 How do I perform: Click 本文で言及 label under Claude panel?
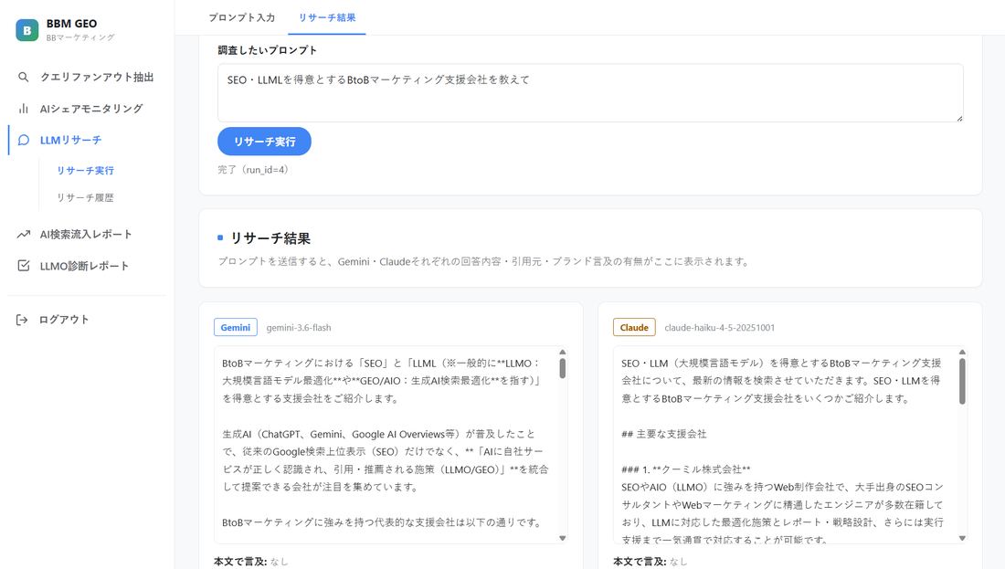click(640, 562)
